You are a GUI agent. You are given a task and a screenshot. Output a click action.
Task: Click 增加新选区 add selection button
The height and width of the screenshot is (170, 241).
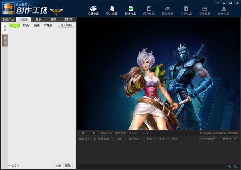[x=207, y=139]
